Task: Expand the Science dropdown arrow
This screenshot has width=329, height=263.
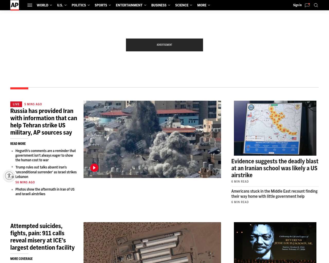Action: 191,5
